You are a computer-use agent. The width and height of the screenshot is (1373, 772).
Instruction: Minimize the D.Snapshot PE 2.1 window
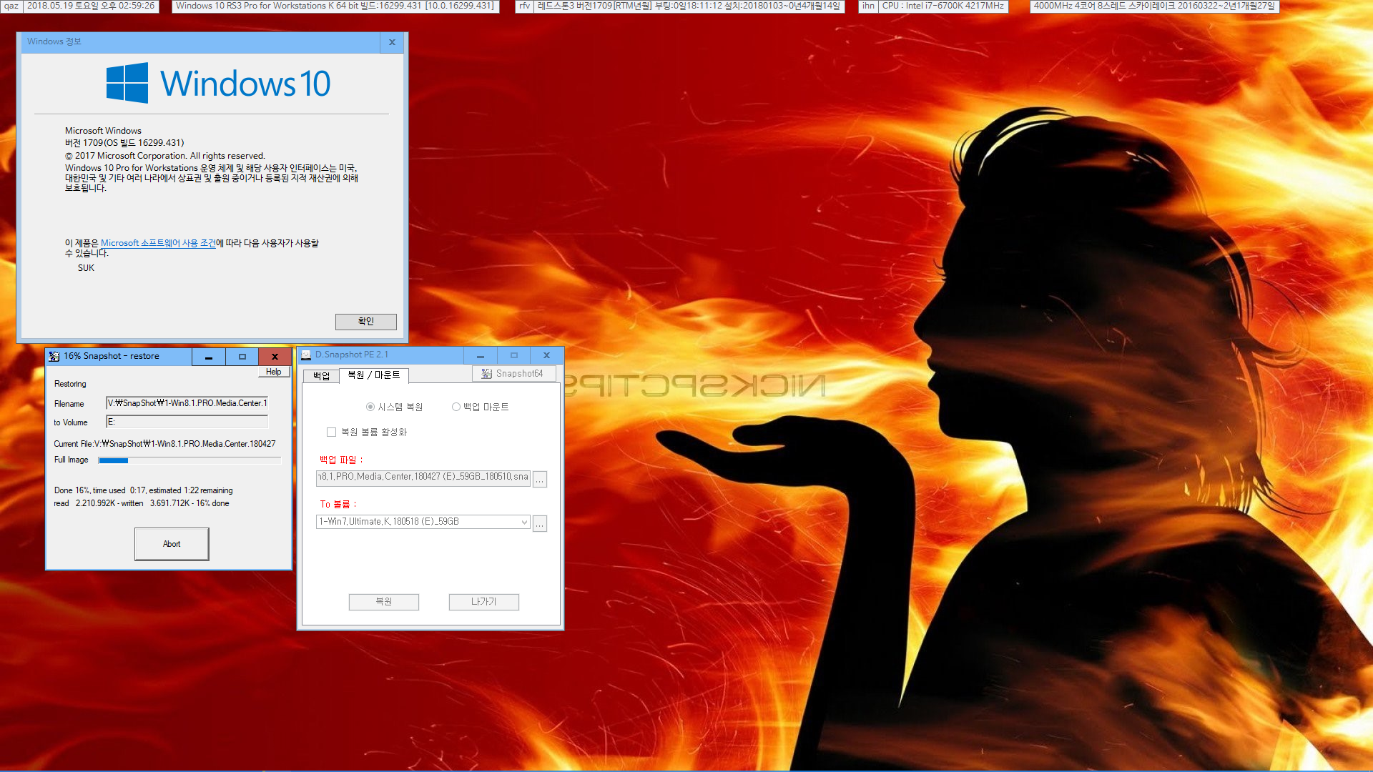pyautogui.click(x=481, y=355)
